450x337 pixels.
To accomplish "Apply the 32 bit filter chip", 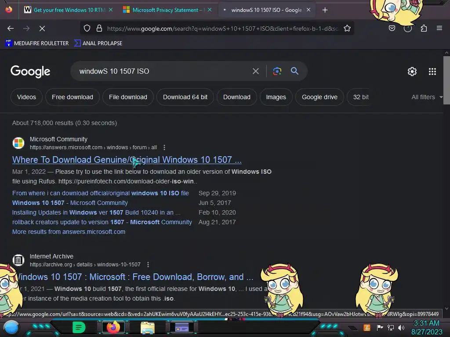I will pyautogui.click(x=361, y=97).
